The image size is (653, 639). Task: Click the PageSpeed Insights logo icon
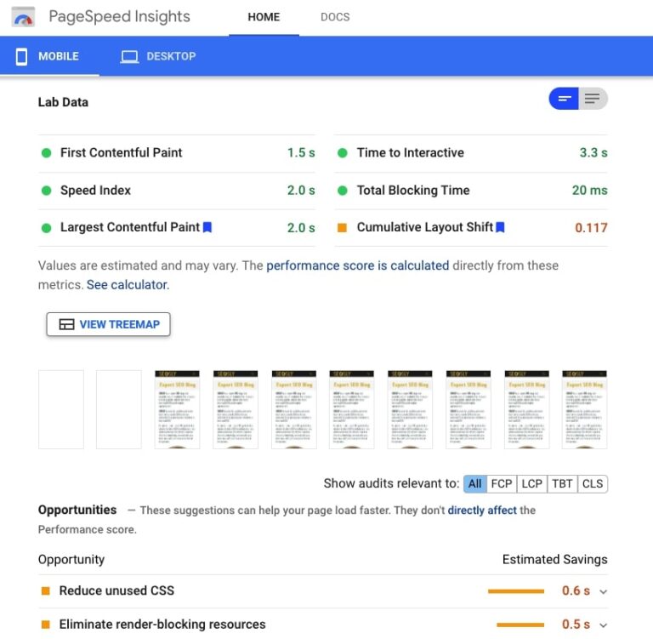click(x=23, y=17)
